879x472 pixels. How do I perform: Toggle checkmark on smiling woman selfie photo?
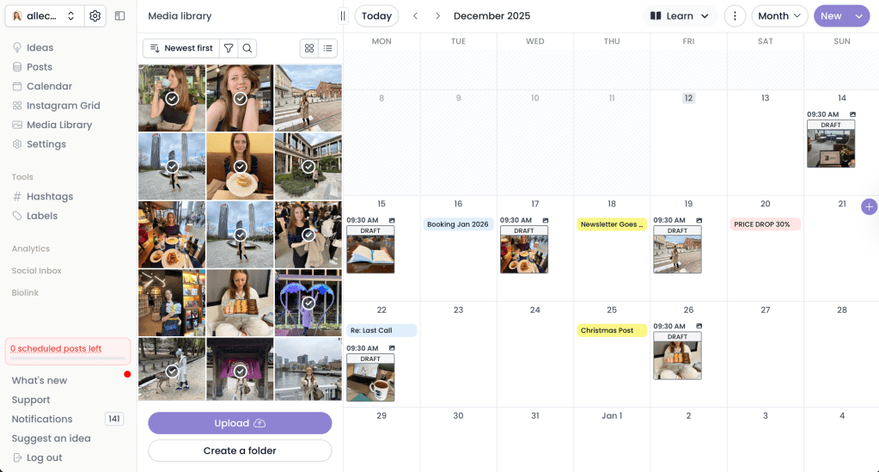[x=240, y=98]
